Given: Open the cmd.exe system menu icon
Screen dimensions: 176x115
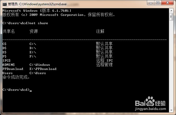Looking at the screenshot, I should [x=4, y=4].
